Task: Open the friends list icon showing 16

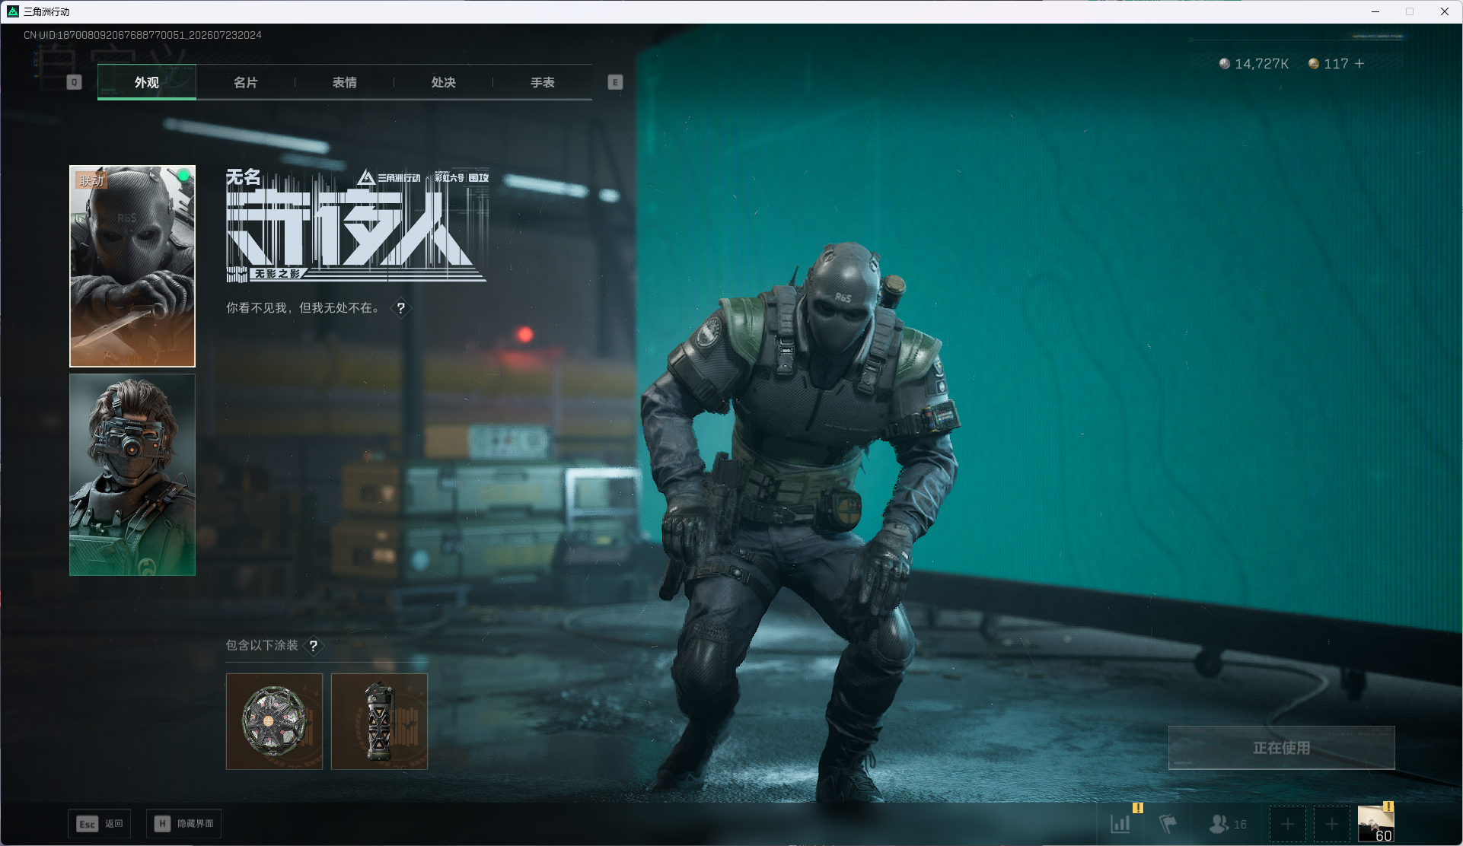Action: (x=1227, y=824)
